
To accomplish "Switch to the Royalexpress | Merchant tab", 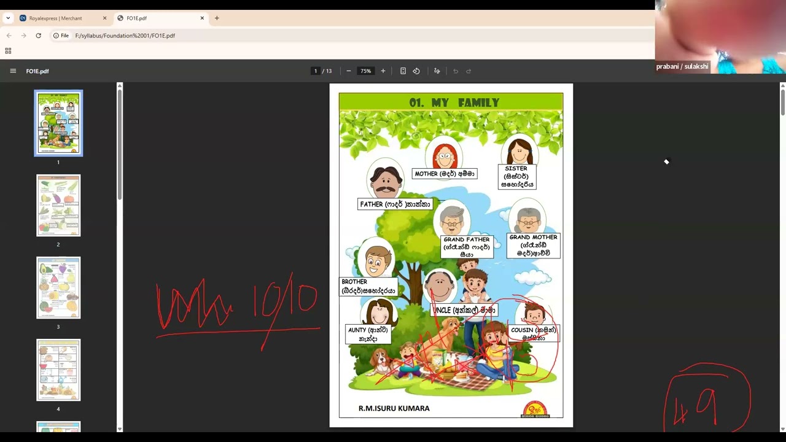I will [63, 18].
